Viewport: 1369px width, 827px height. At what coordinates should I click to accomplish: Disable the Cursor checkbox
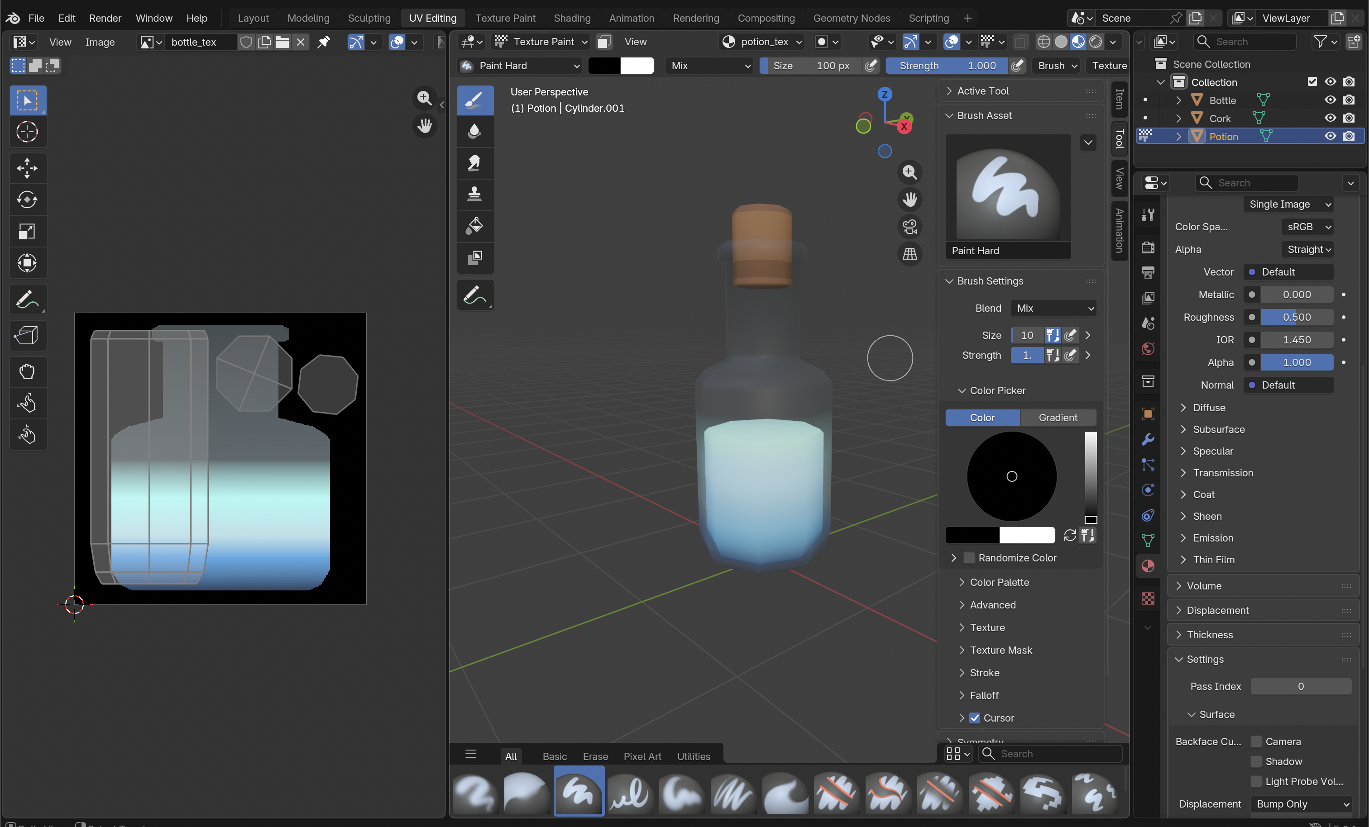[975, 718]
